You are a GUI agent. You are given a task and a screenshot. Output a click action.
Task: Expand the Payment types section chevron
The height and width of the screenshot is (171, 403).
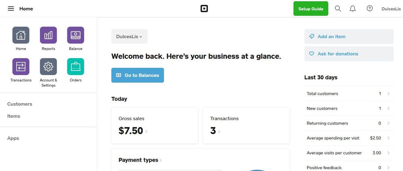coord(161,161)
